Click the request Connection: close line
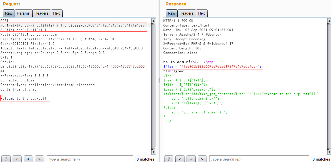The width and height of the screenshot is (331, 162). [17, 80]
